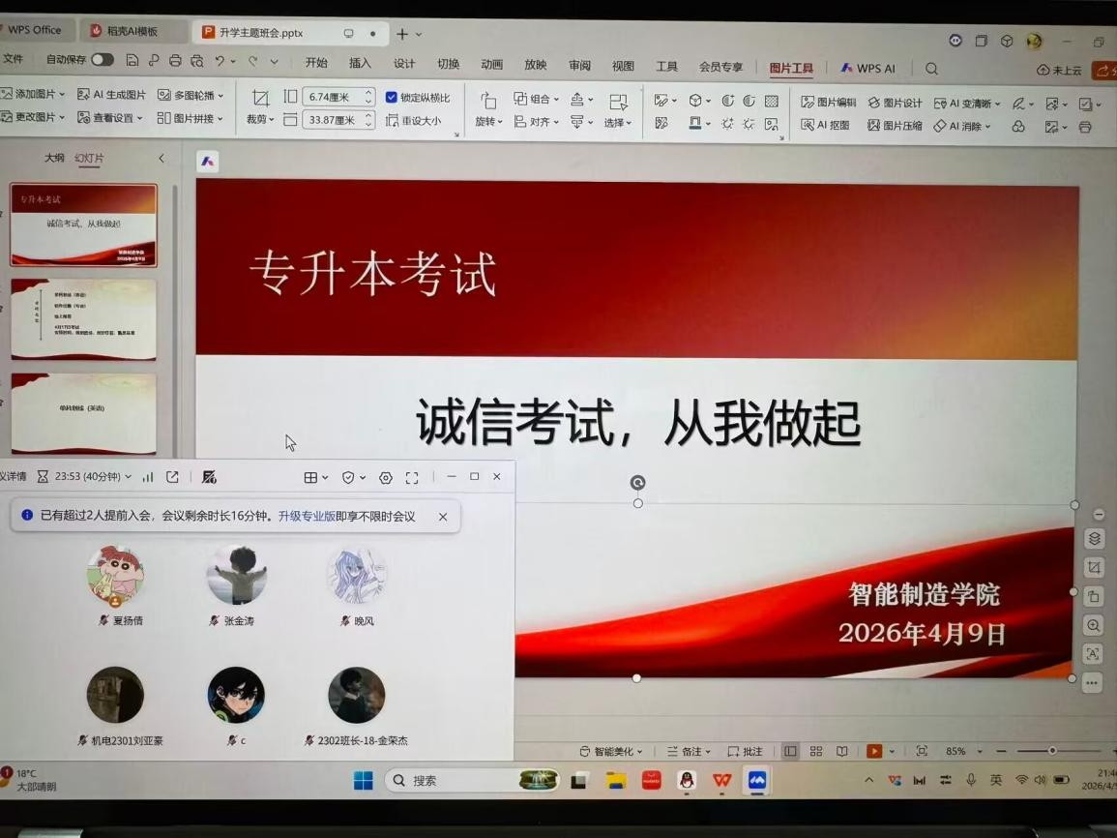Switch to slide sorter grid view icon
Viewport: 1117px width, 838px height.
(816, 751)
